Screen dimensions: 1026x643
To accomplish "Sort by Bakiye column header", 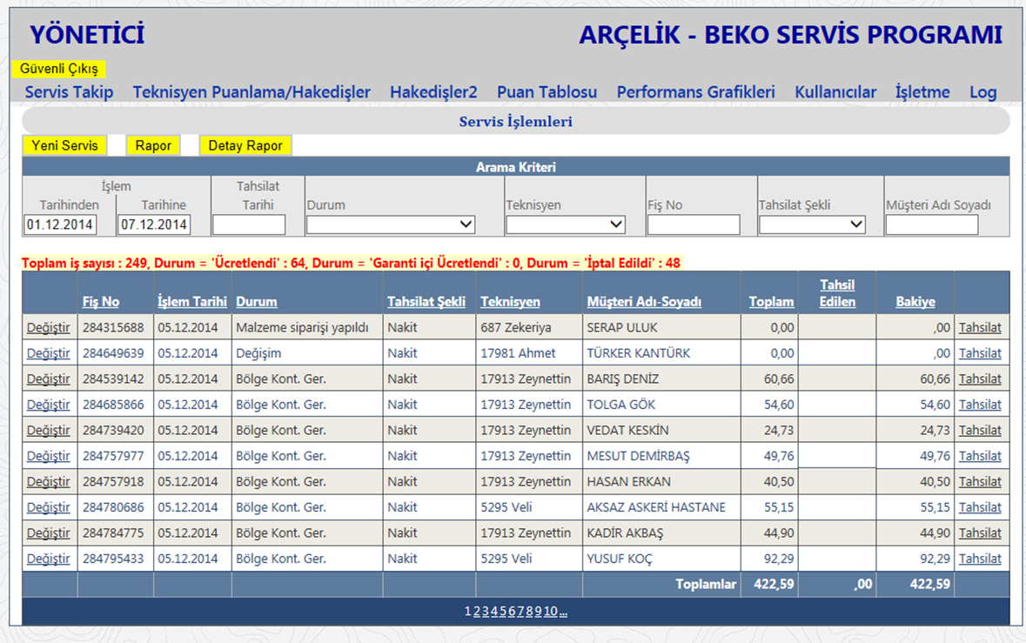I will click(915, 302).
